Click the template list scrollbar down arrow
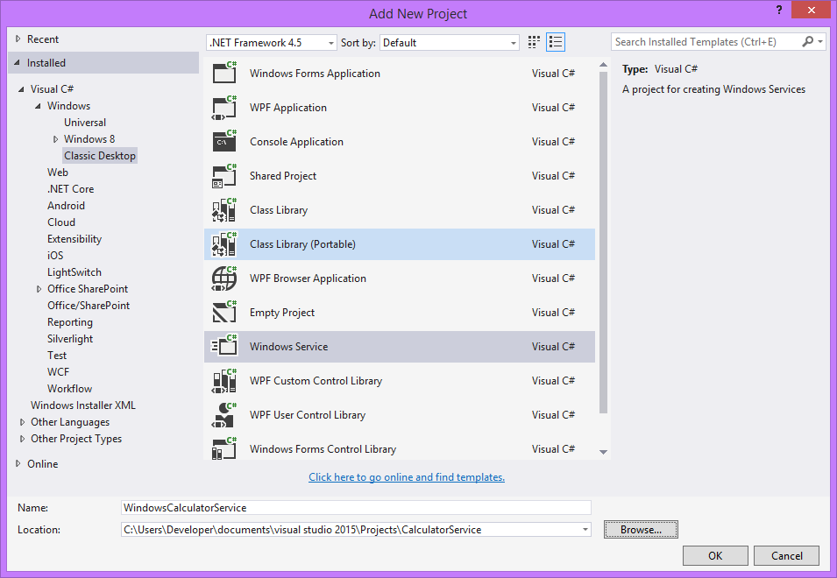 (x=603, y=452)
